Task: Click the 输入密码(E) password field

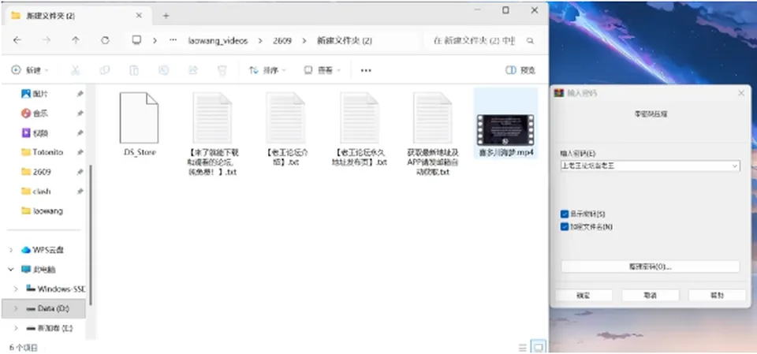Action: tap(650, 166)
